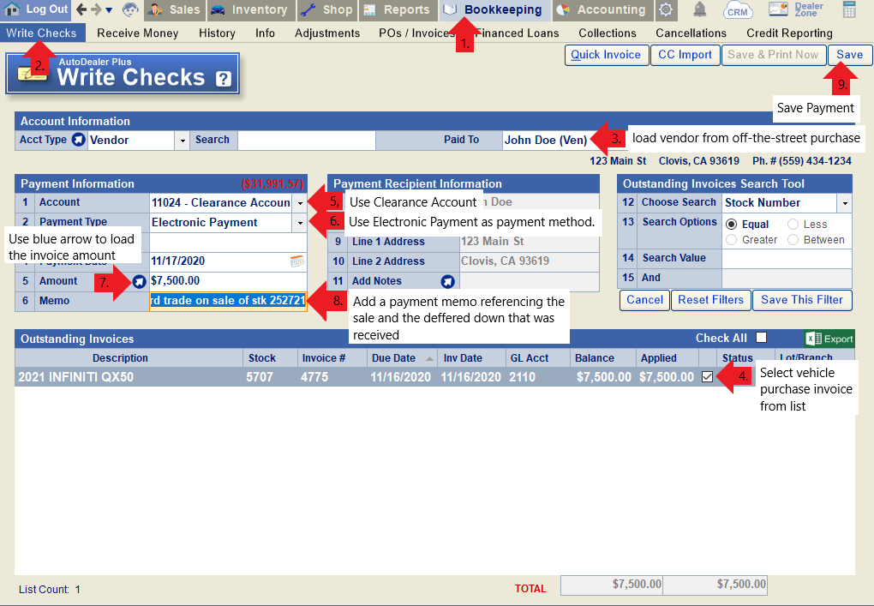Click the CC Import button

click(685, 55)
